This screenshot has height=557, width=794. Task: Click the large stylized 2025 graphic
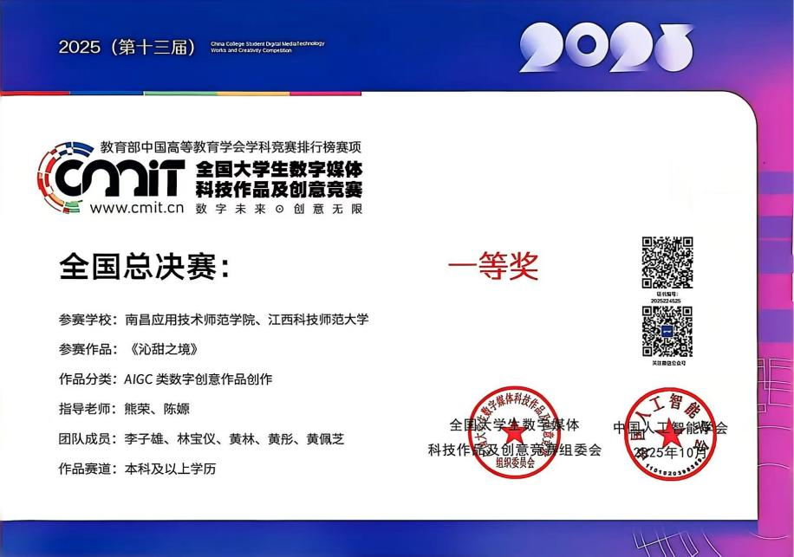tap(606, 48)
